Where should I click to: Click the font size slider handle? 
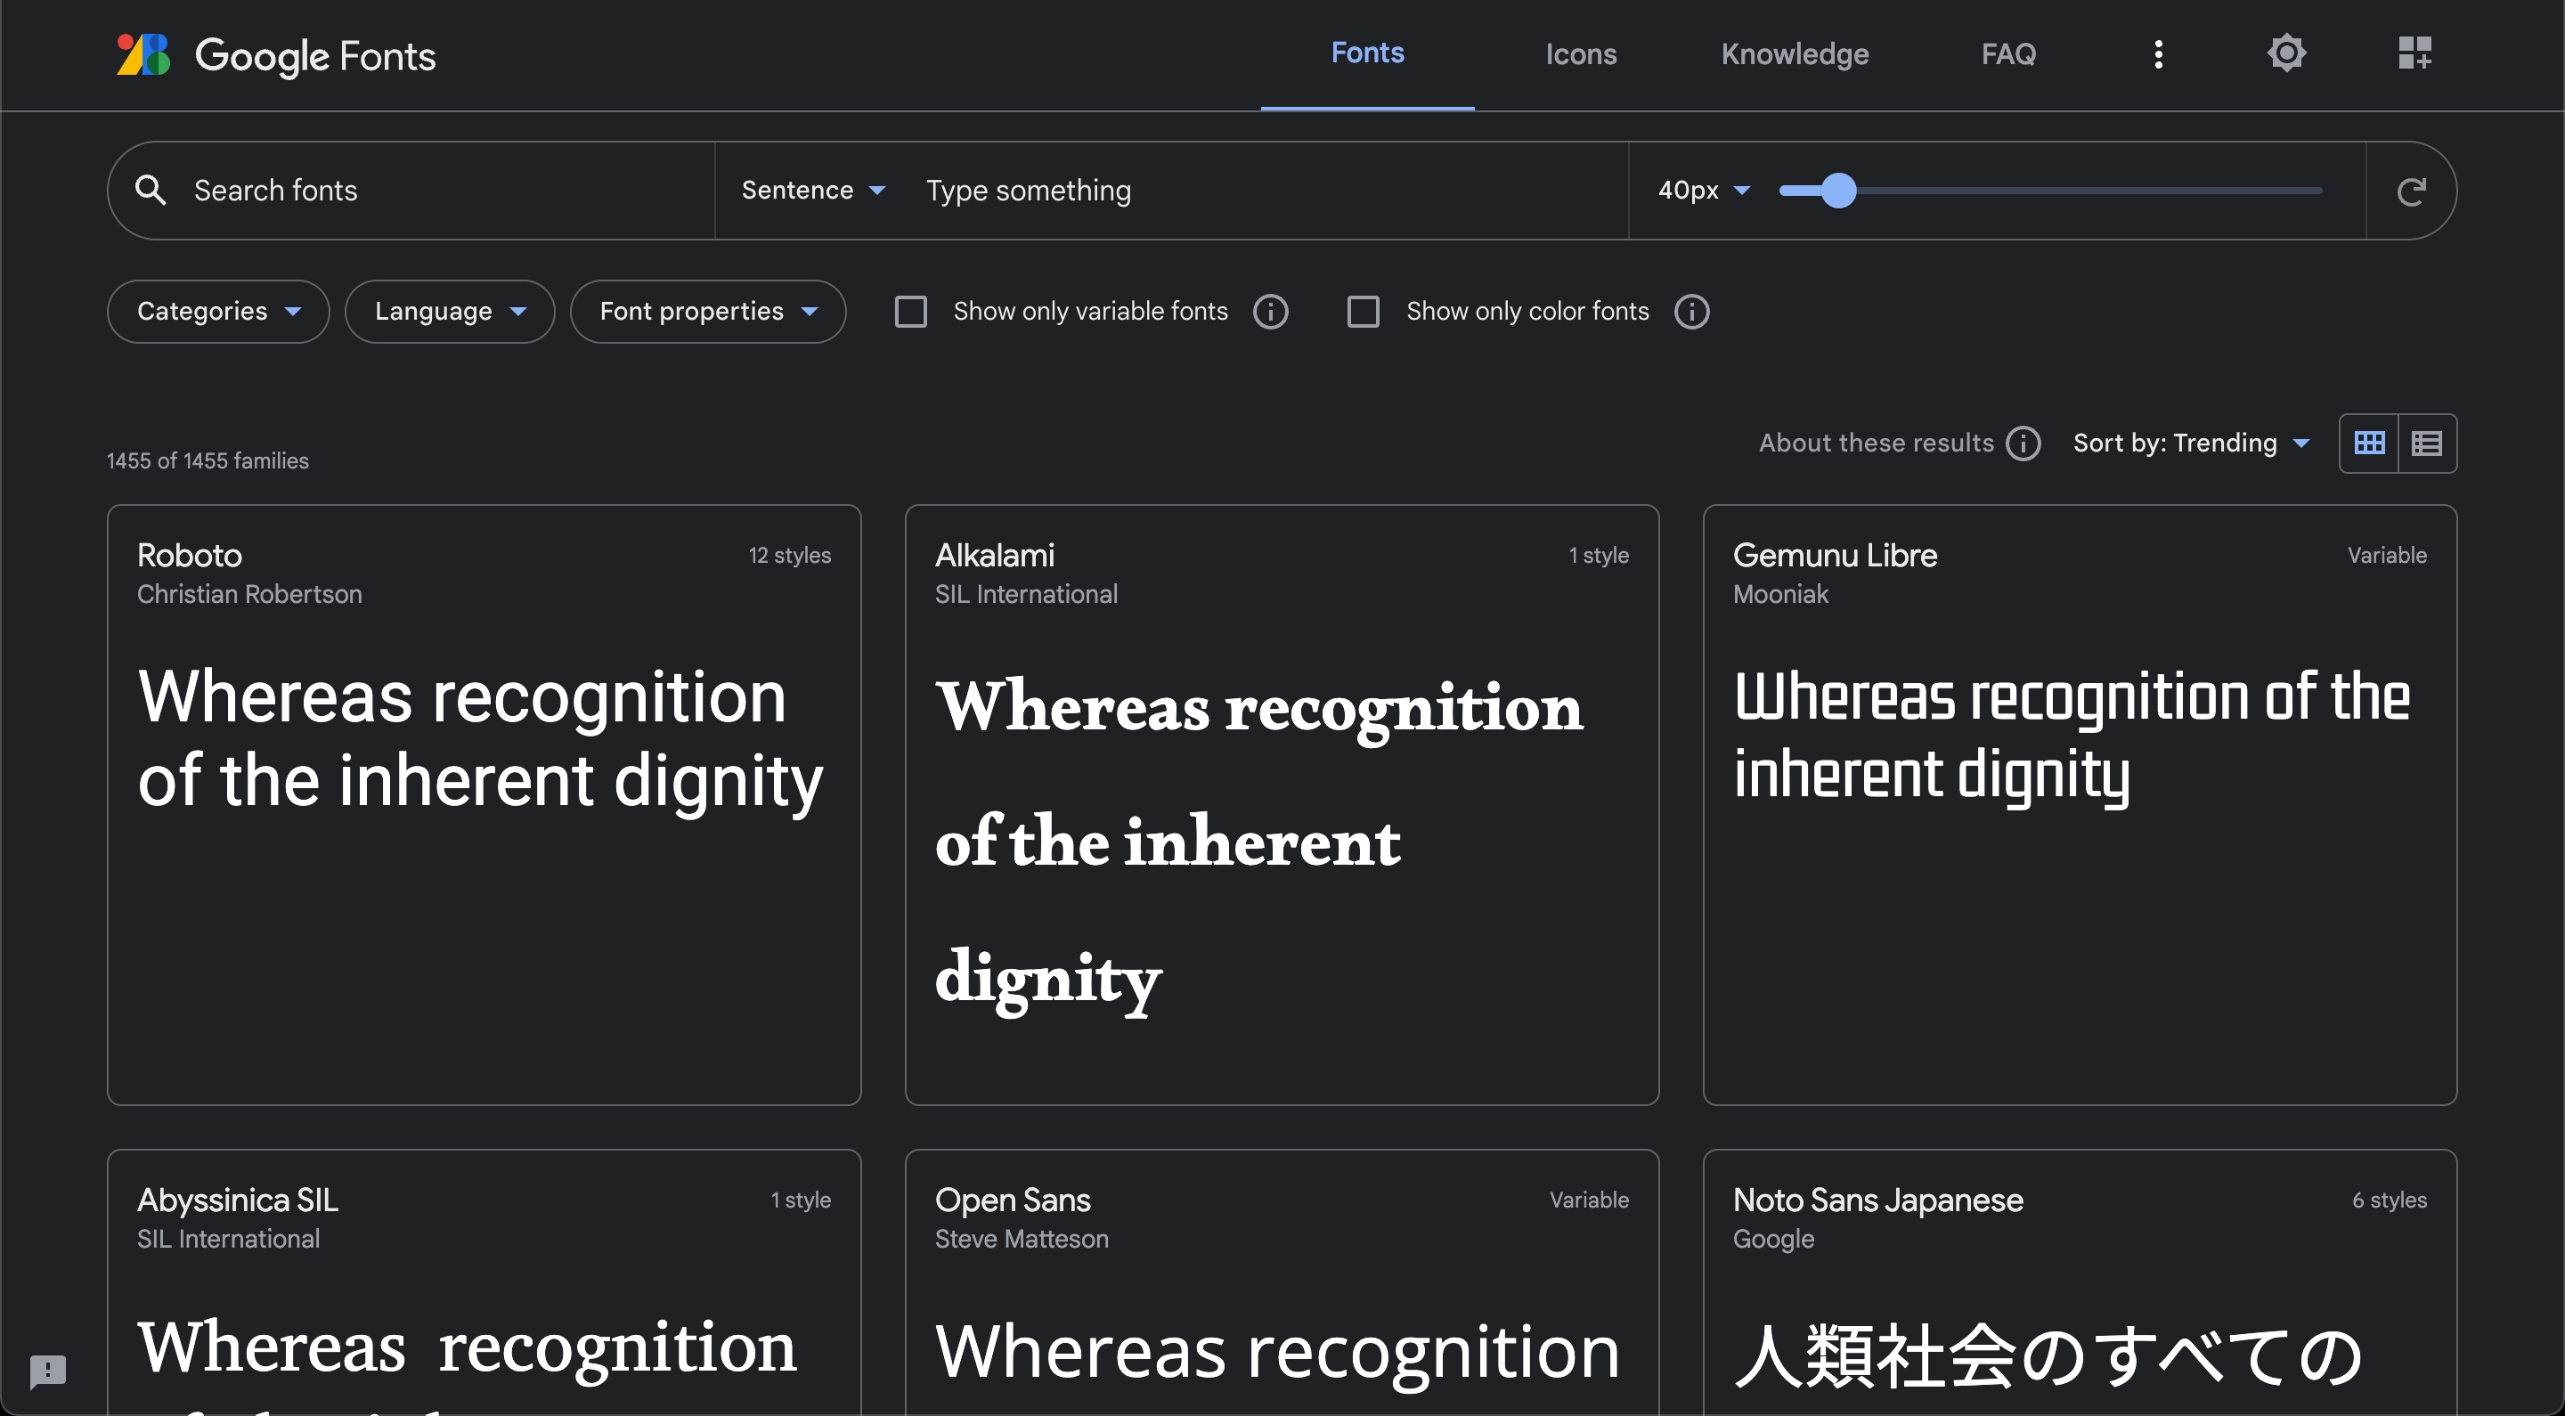coord(1838,191)
